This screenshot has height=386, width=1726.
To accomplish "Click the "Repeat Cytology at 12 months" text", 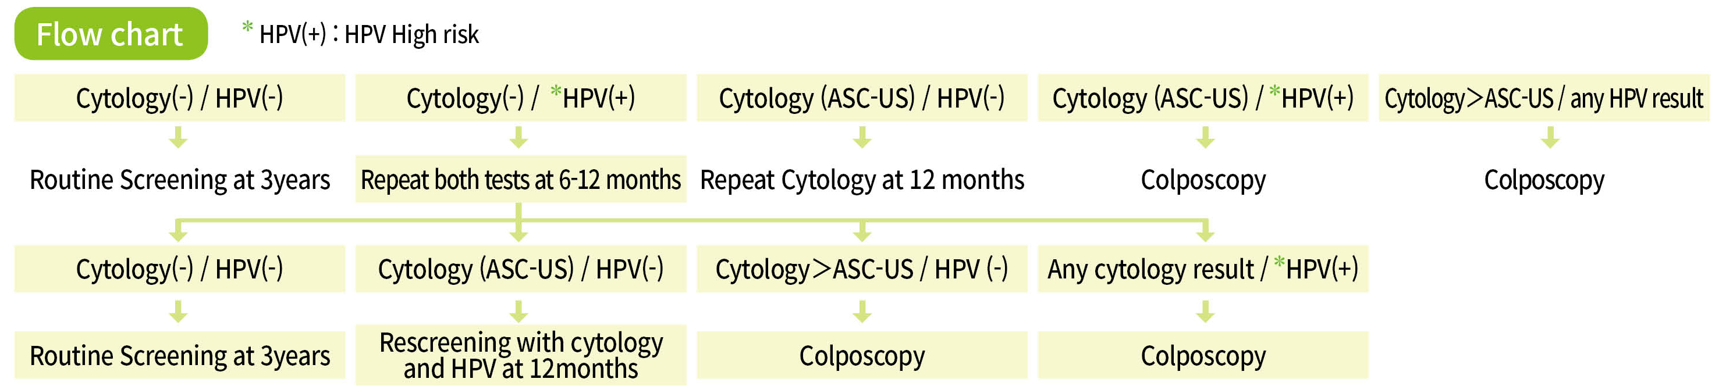I will pos(862,179).
